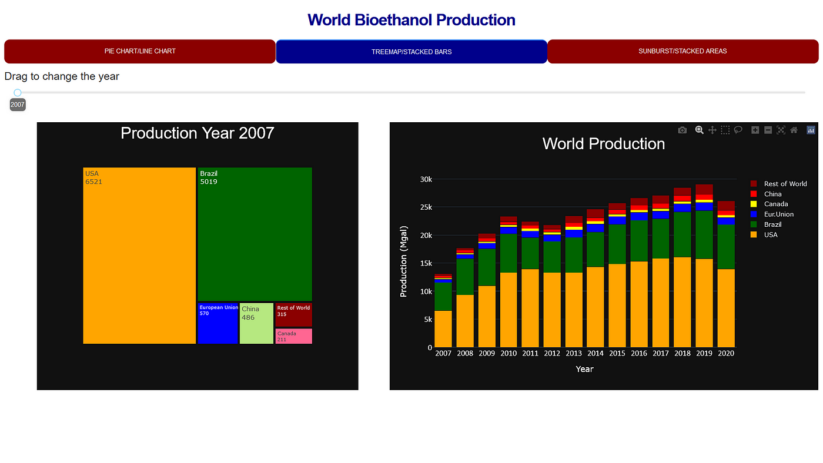Click 'Drag to change the year' text

[62, 76]
